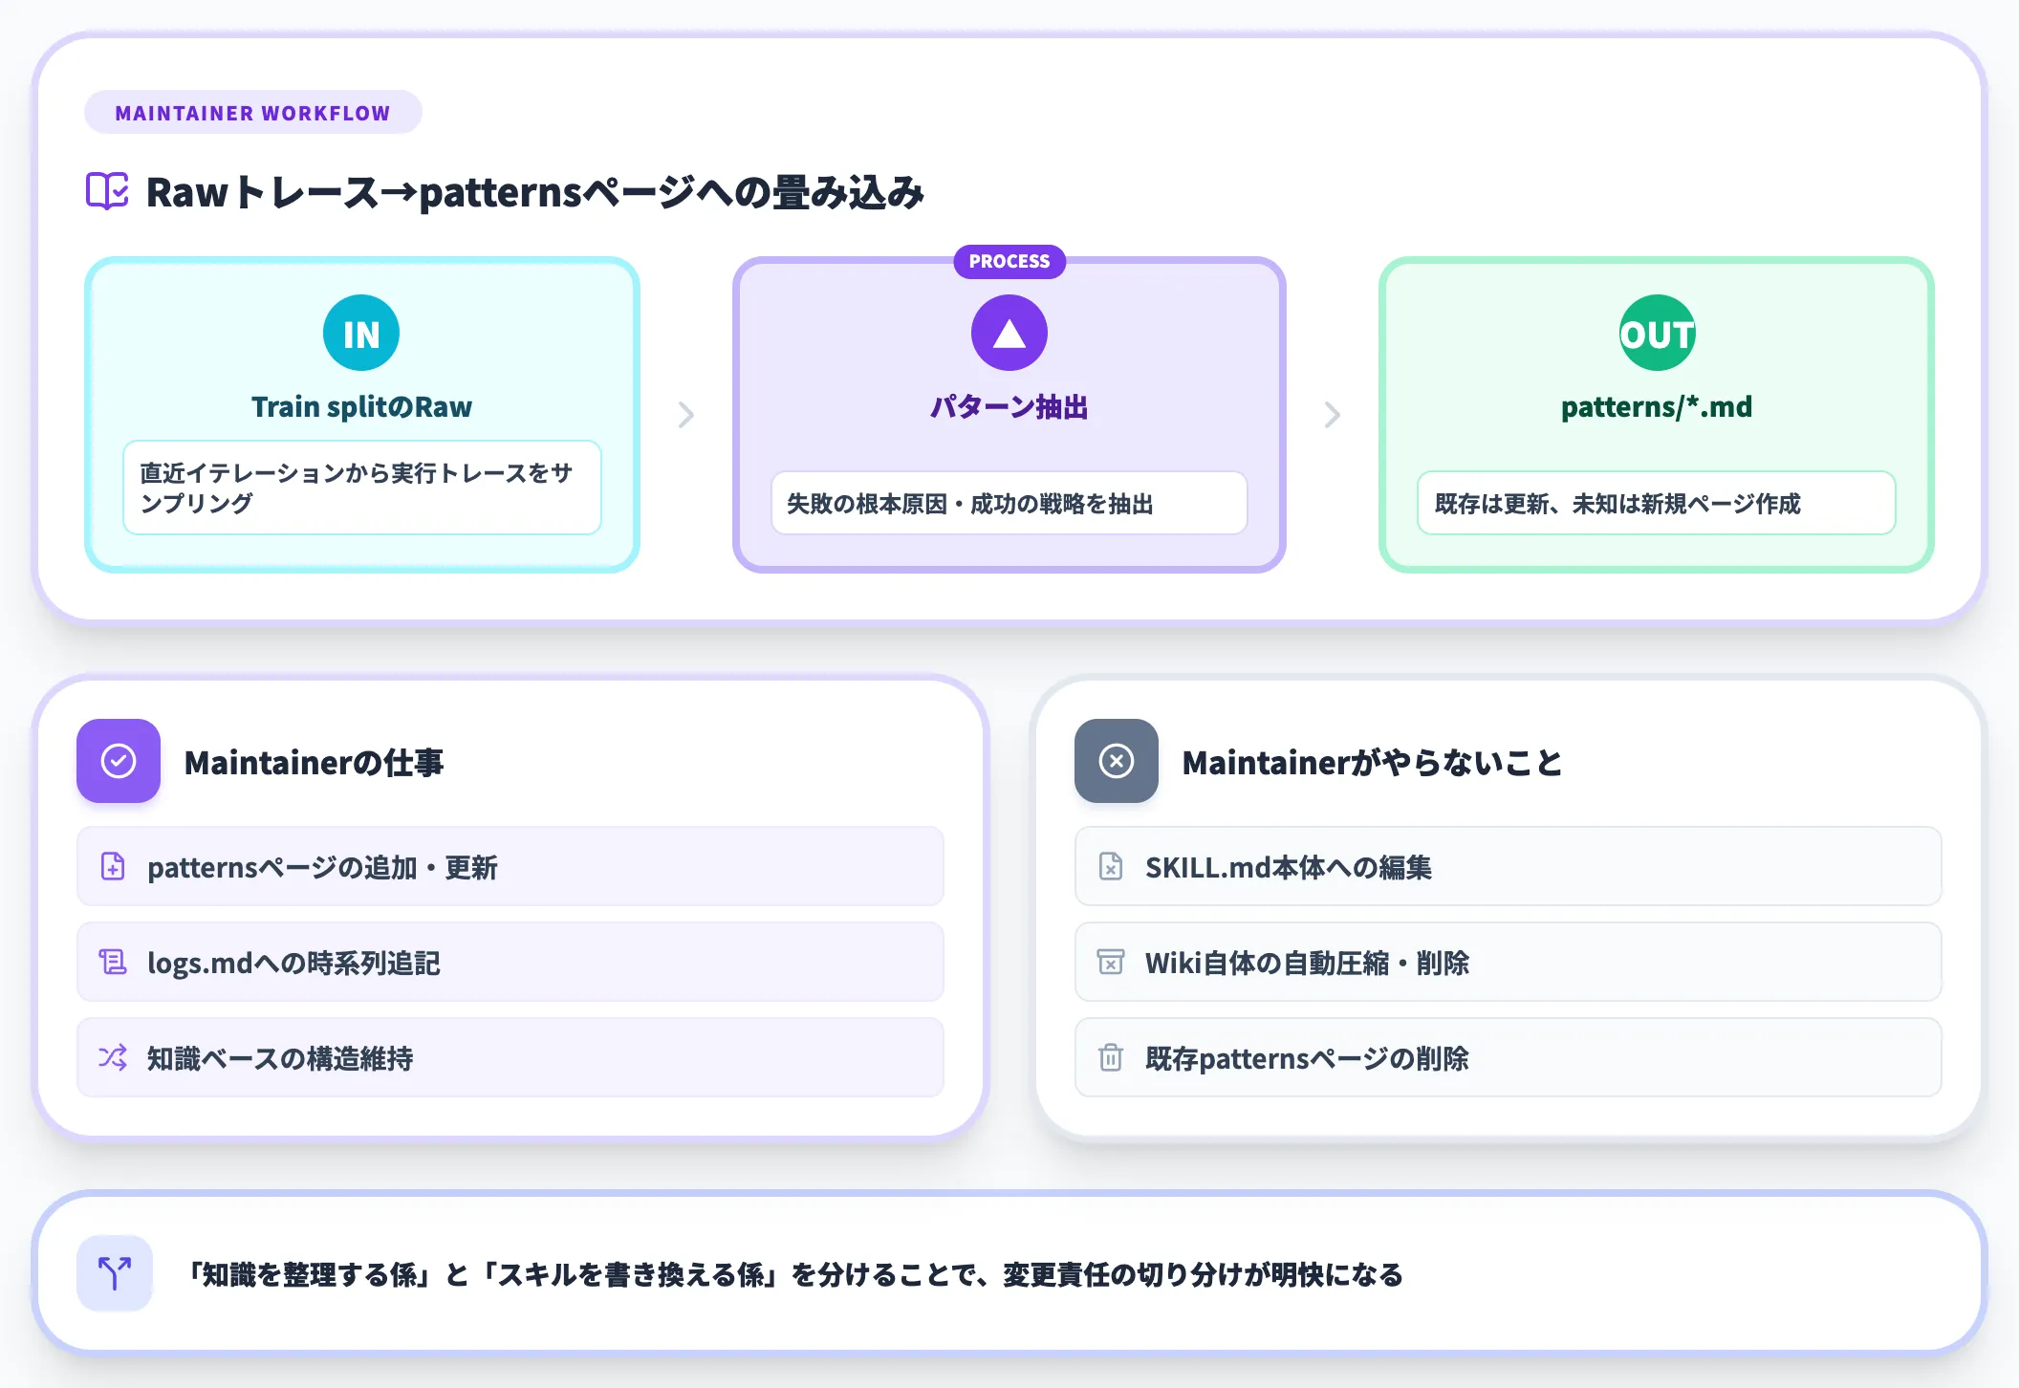
Task: Select the patternsページの追加・更新 row
Action: coord(510,866)
